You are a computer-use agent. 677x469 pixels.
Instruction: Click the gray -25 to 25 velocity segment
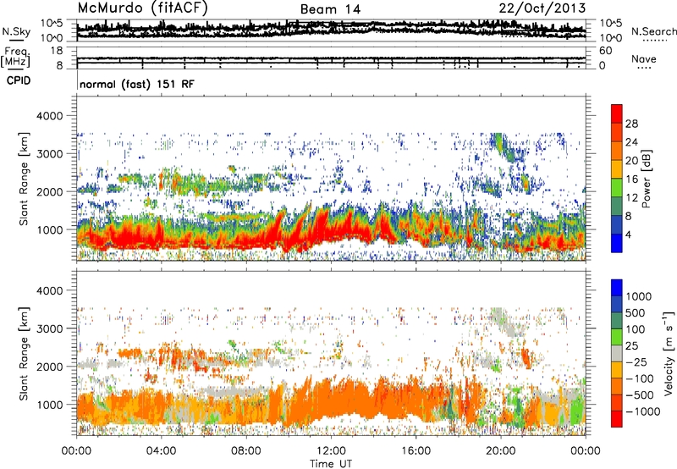point(617,354)
